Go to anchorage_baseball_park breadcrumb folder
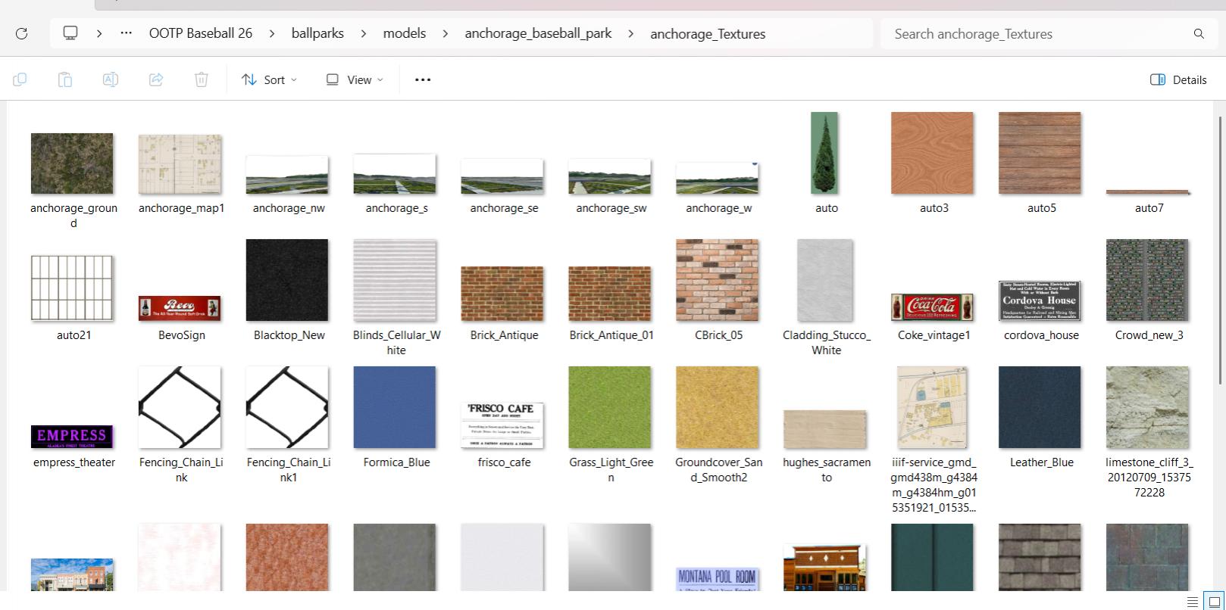Screen dimensions: 1226x610 click(x=538, y=33)
